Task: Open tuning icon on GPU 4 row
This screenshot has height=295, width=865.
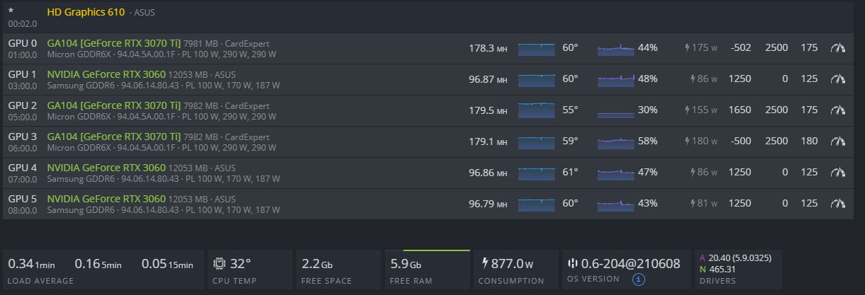Action: pos(838,173)
